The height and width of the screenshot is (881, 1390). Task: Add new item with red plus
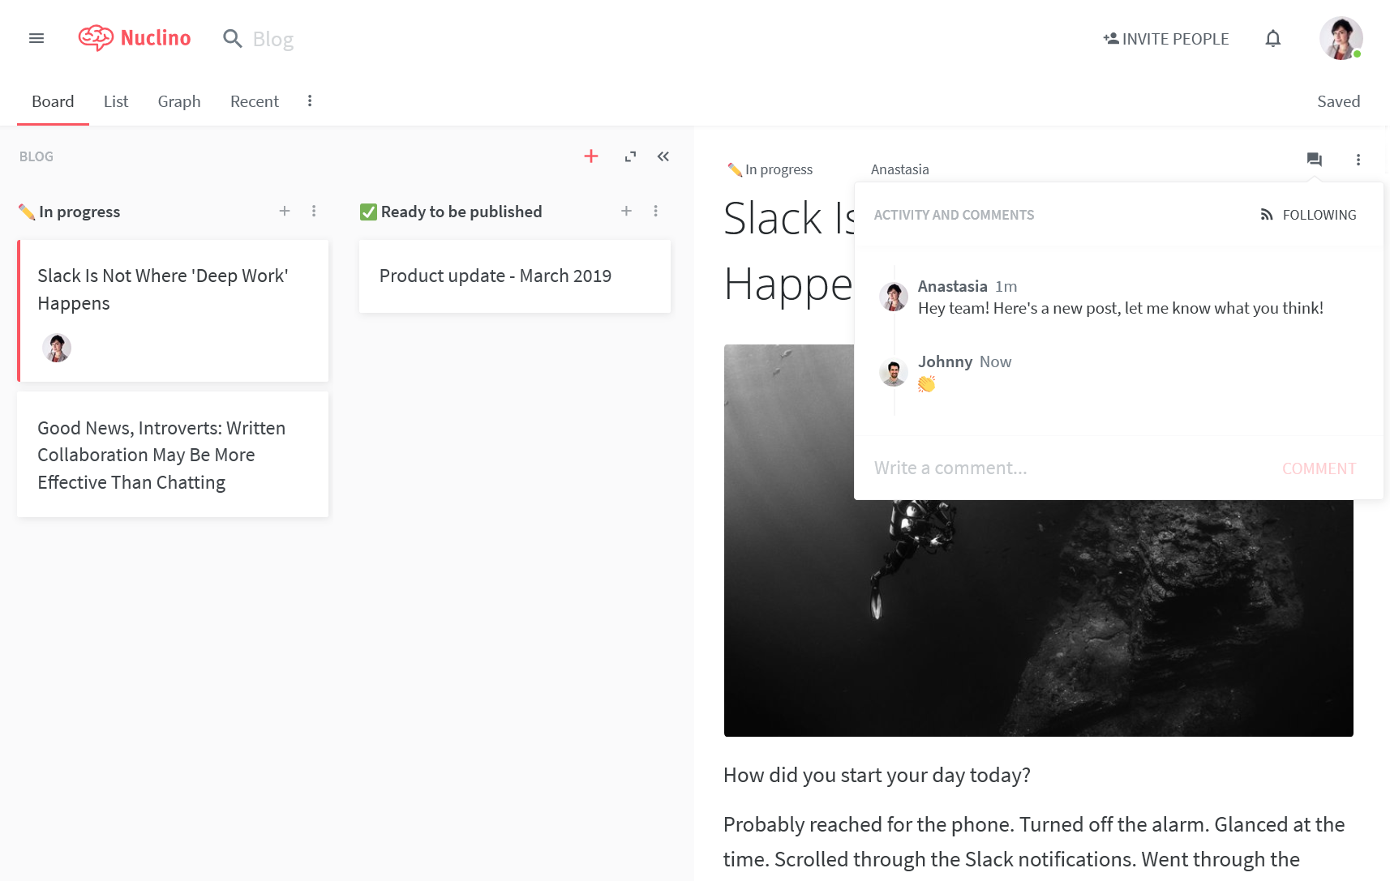tap(591, 156)
